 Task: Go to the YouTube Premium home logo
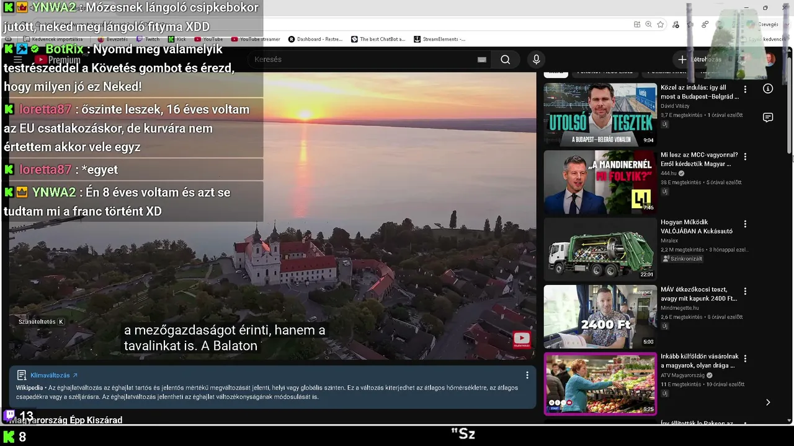point(58,60)
